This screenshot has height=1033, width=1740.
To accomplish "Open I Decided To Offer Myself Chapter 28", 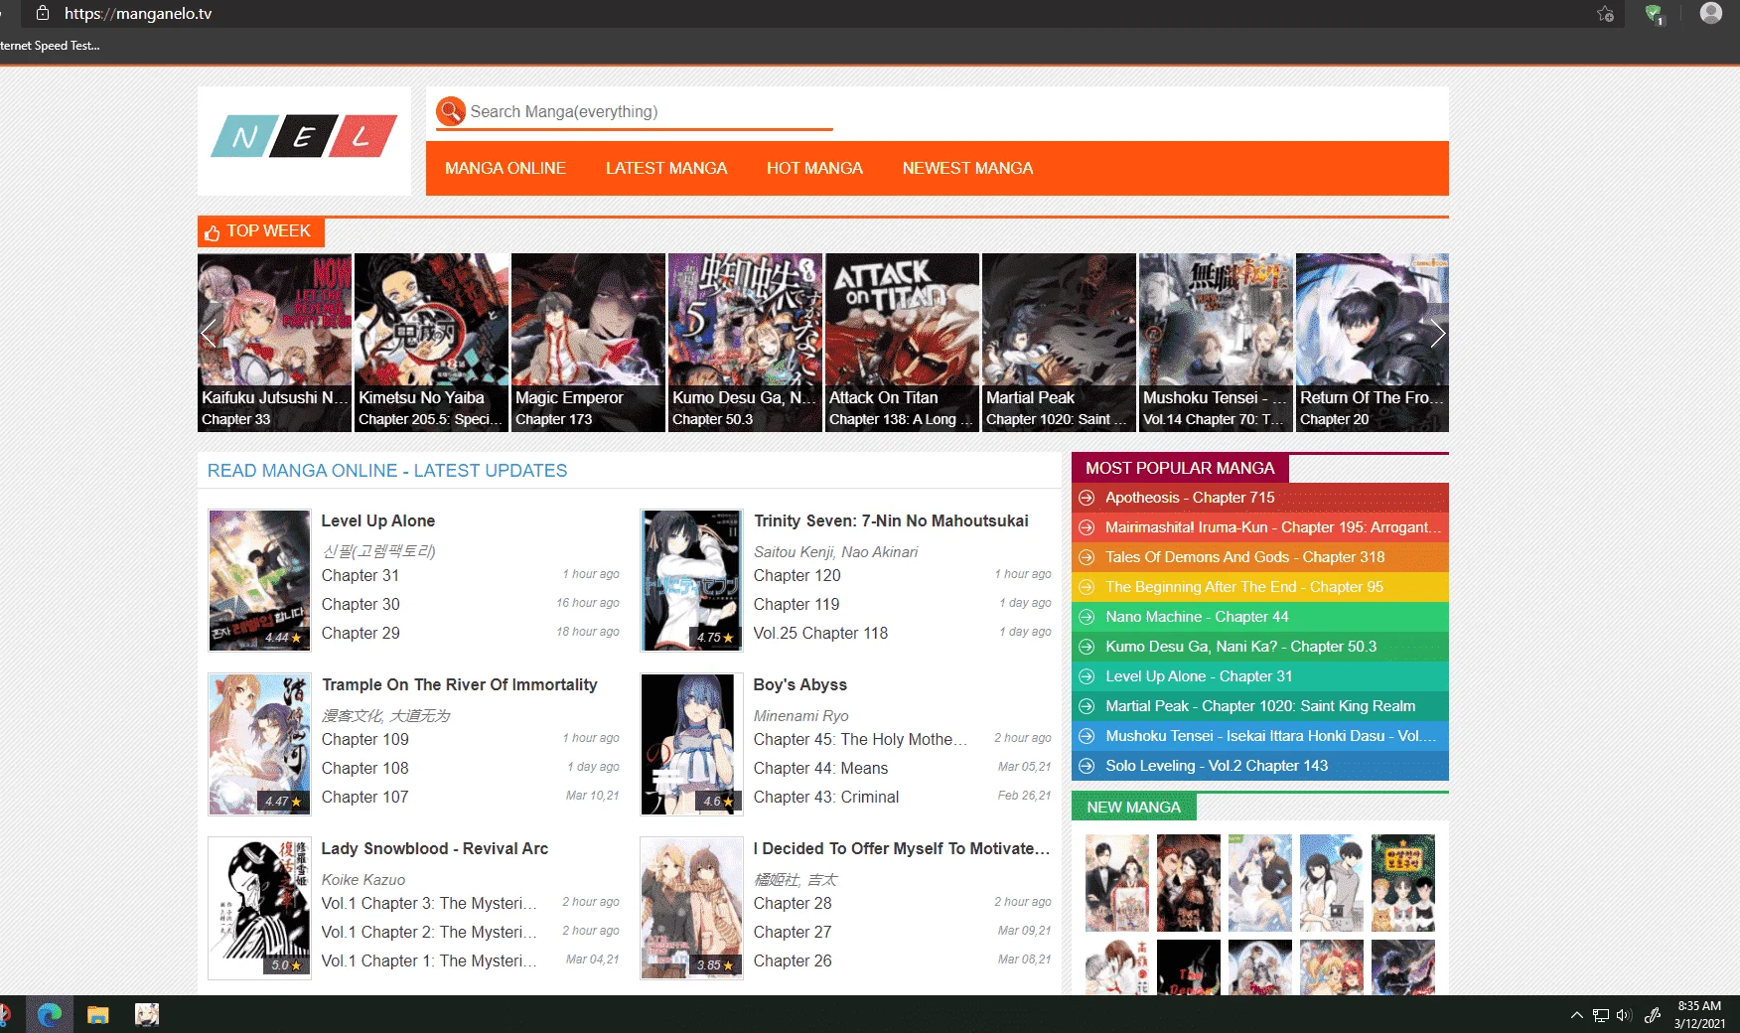I will pos(793,903).
